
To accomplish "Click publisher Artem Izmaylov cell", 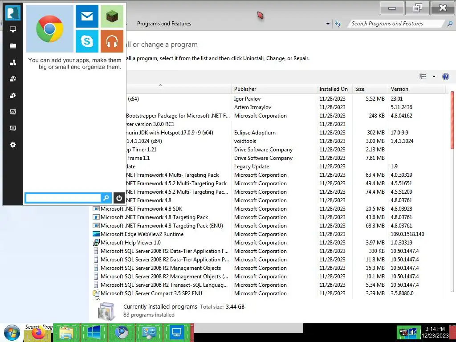I will click(252, 107).
